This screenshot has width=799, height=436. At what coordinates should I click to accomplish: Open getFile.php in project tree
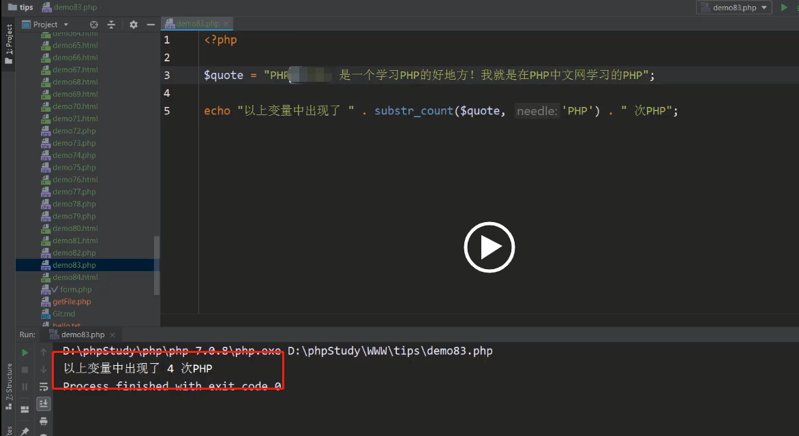(72, 302)
